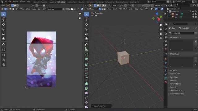Open the Global transform orientation dropdown
The width and height of the screenshot is (198, 111).
[x=114, y=6]
